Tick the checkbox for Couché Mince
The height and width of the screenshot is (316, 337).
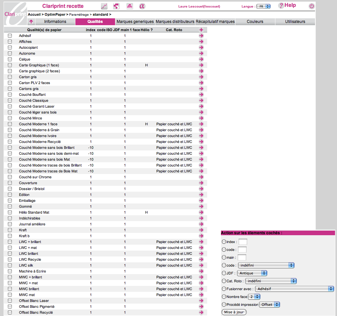[x=10, y=118]
